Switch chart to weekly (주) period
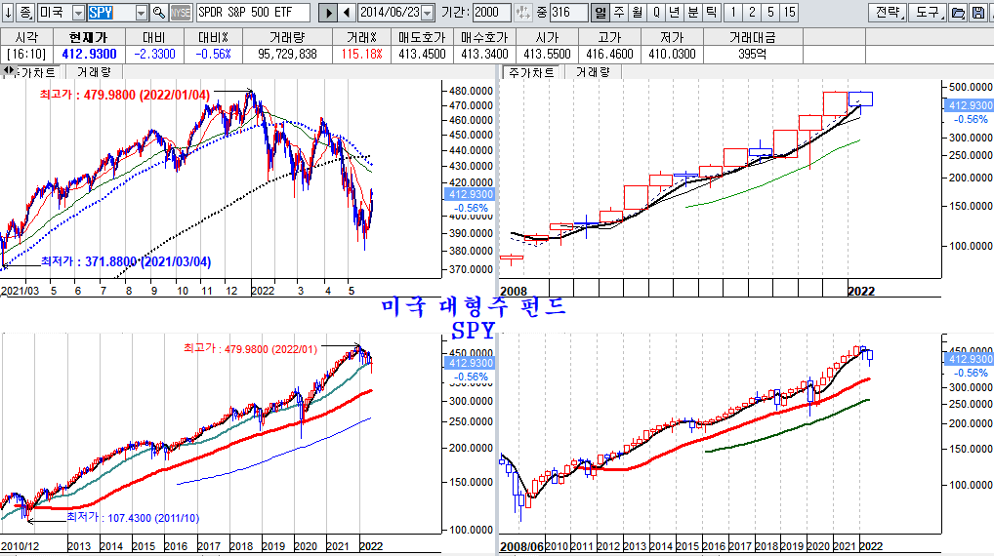The height and width of the screenshot is (556, 994). pyautogui.click(x=618, y=13)
